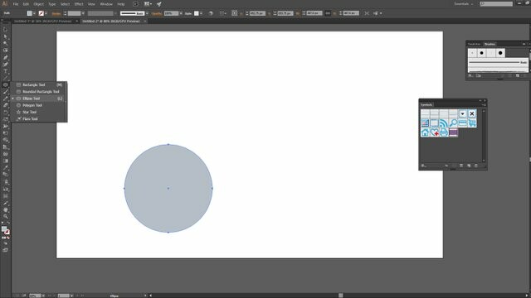Click the Fill color box in toolbox
The image size is (531, 298).
pos(3,228)
